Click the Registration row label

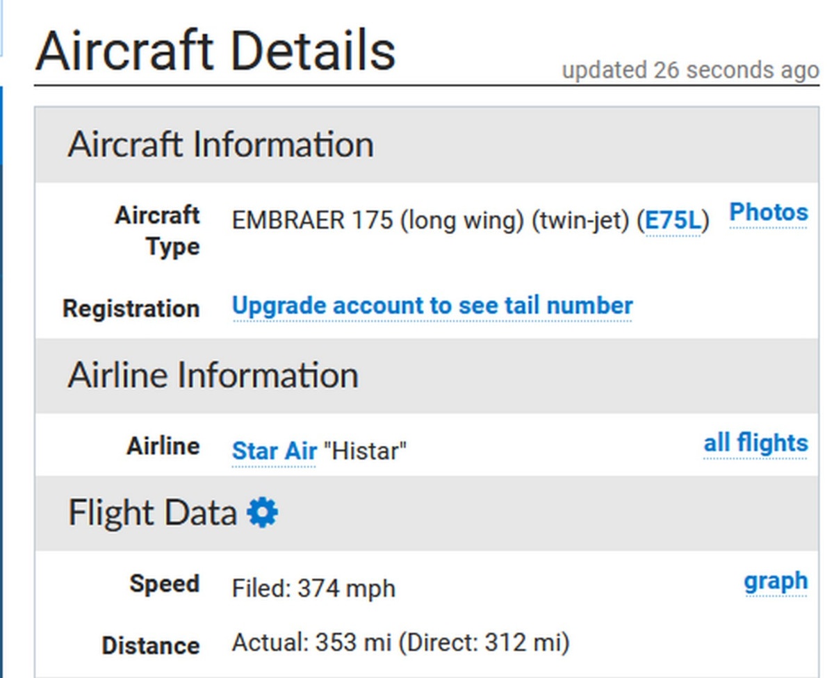tap(131, 308)
